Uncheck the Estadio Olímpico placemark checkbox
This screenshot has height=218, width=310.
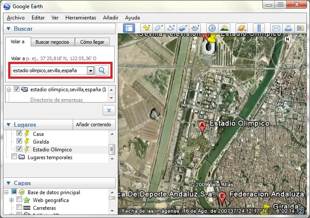(19, 149)
